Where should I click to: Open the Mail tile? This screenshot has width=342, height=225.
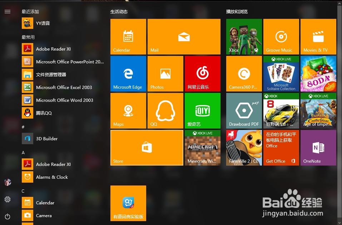click(x=184, y=36)
